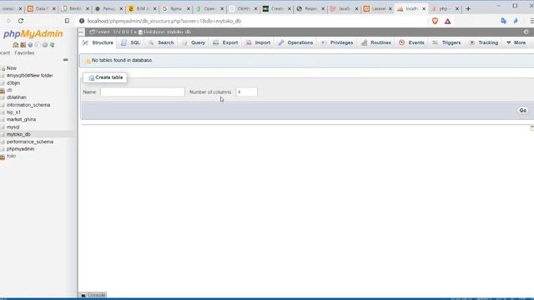Select the #mysql50#New folder database
This screenshot has width=534, height=300.
pyautogui.click(x=30, y=76)
